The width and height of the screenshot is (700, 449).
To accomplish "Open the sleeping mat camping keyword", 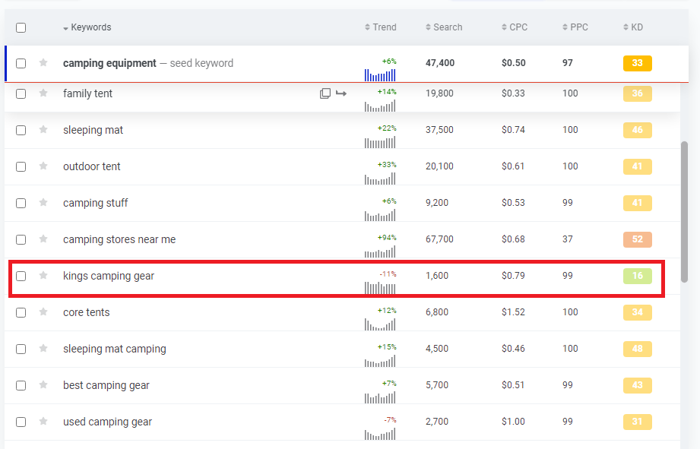I will coord(114,349).
